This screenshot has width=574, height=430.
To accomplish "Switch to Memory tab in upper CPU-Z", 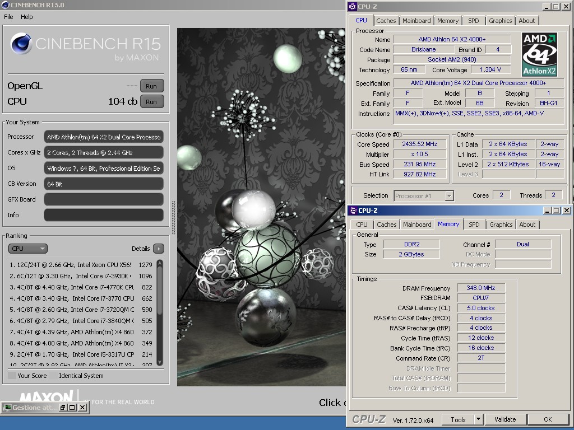I will coord(448,21).
